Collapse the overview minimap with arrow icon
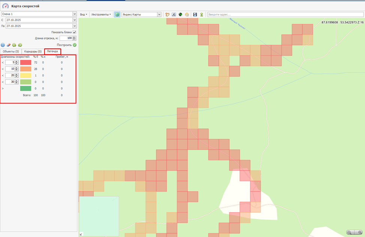The image size is (365, 237). click(x=81, y=234)
